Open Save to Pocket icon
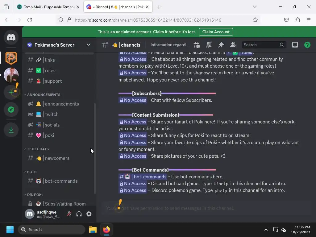The image size is (316, 237). point(286,20)
